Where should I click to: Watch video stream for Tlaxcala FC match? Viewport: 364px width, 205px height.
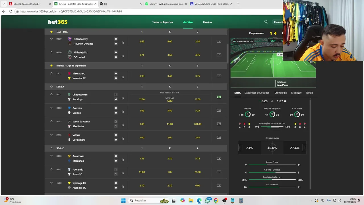click(x=219, y=76)
